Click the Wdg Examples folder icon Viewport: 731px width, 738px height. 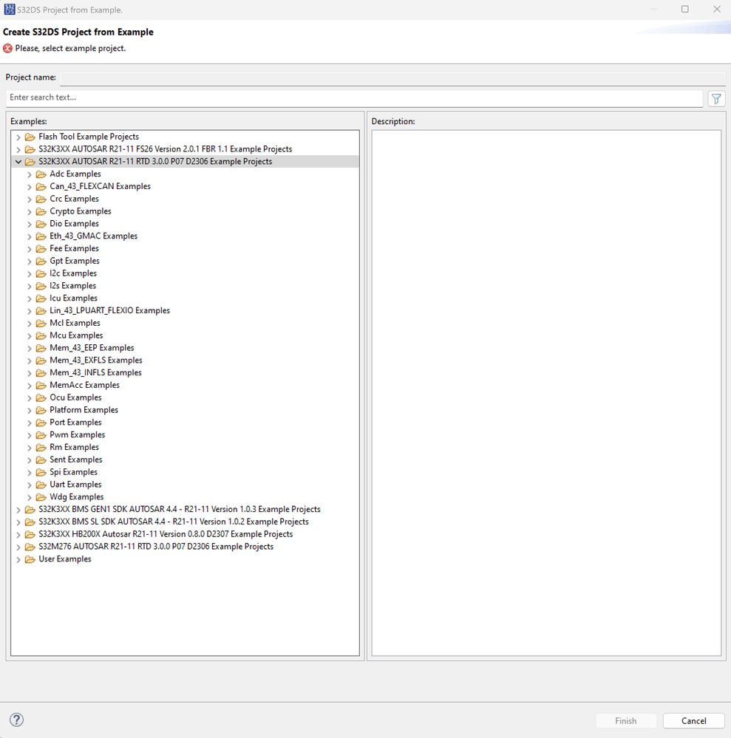click(41, 497)
